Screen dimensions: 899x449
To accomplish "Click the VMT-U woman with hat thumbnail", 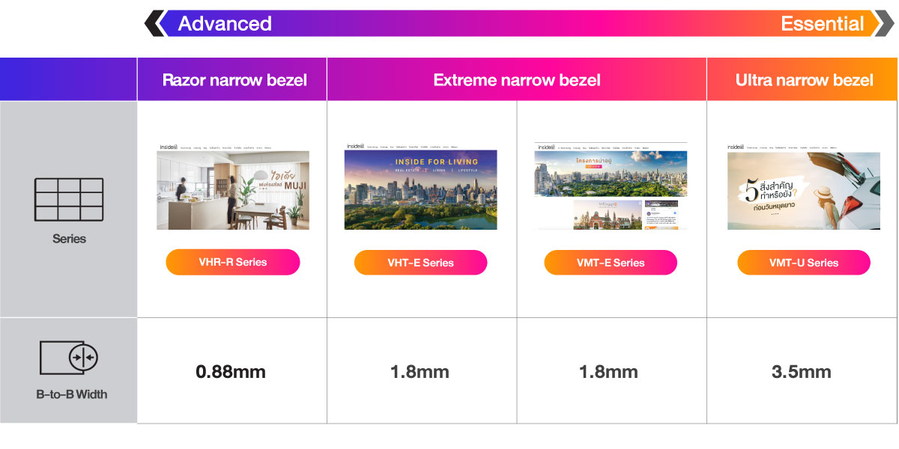I will pos(804,186).
